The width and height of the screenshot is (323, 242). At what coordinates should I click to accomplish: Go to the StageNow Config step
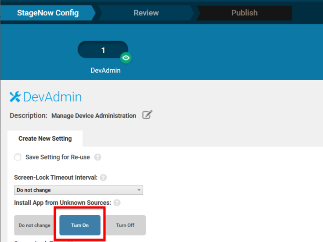click(x=47, y=13)
